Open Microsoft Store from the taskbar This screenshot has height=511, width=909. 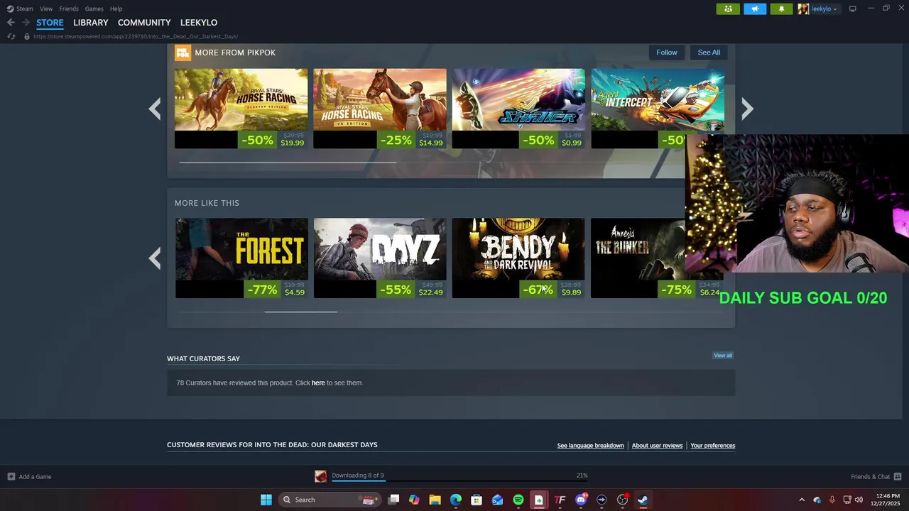tap(477, 500)
